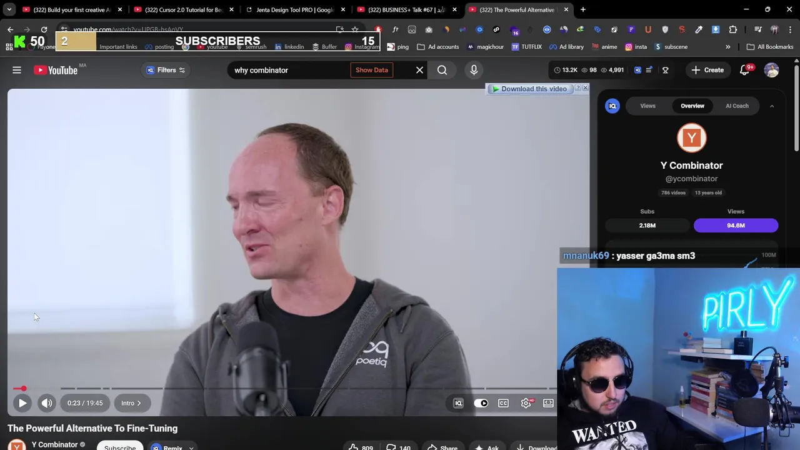The height and width of the screenshot is (450, 800).
Task: Open the YouTube hamburger guide menu
Action: point(17,70)
